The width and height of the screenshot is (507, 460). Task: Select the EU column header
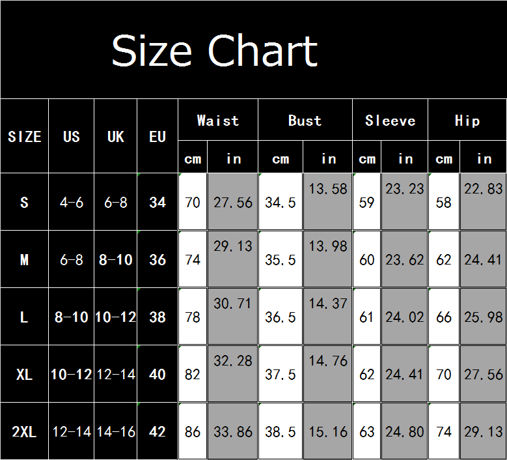point(158,137)
